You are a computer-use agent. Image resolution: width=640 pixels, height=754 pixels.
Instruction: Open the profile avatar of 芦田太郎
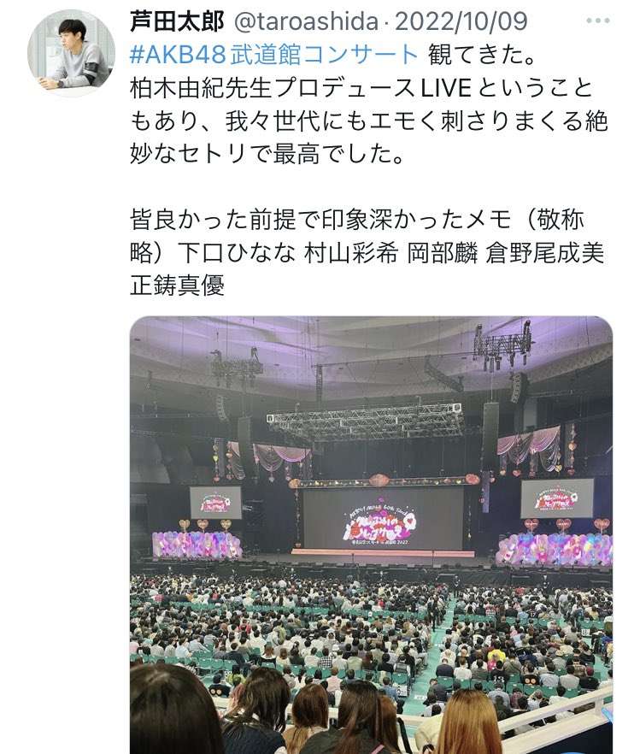click(x=71, y=53)
